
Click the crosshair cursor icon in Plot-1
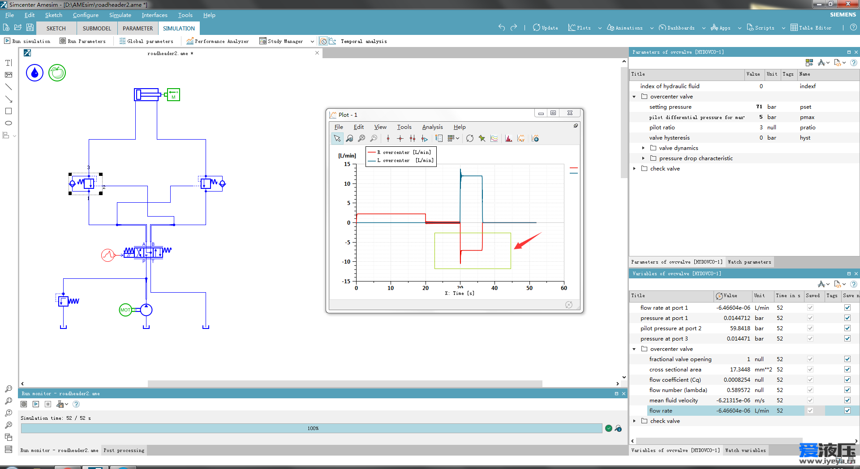pyautogui.click(x=400, y=138)
